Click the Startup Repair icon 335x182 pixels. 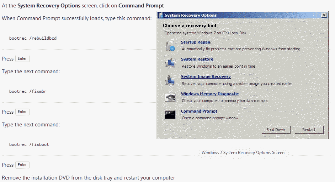point(170,46)
